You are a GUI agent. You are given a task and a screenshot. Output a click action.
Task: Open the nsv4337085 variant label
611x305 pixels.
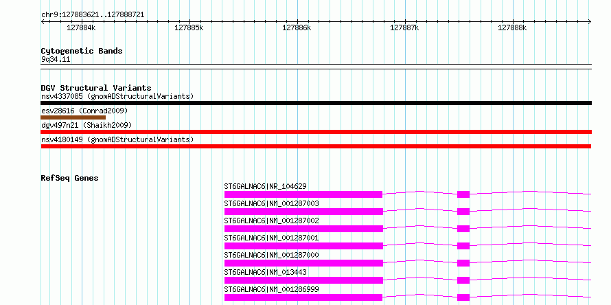click(117, 96)
